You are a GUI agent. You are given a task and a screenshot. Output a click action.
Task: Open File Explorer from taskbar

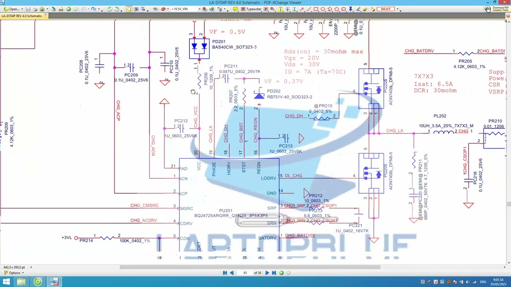click(x=21, y=282)
